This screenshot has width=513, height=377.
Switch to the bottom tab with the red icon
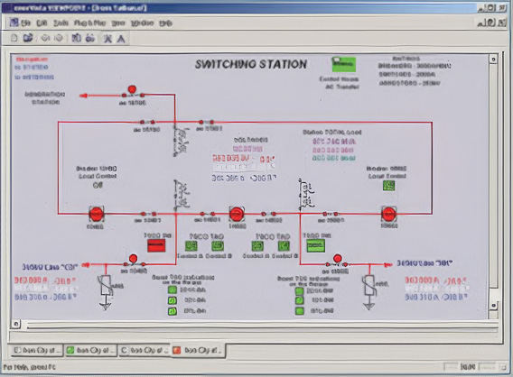pos(198,351)
